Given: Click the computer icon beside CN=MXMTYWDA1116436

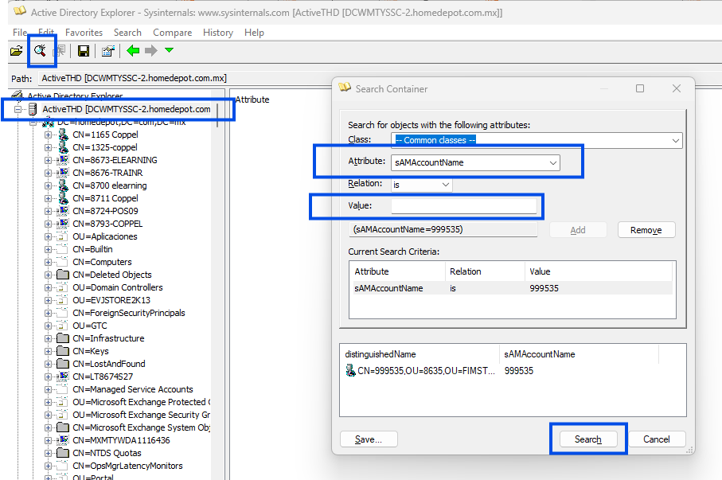Looking at the screenshot, I should 63,440.
